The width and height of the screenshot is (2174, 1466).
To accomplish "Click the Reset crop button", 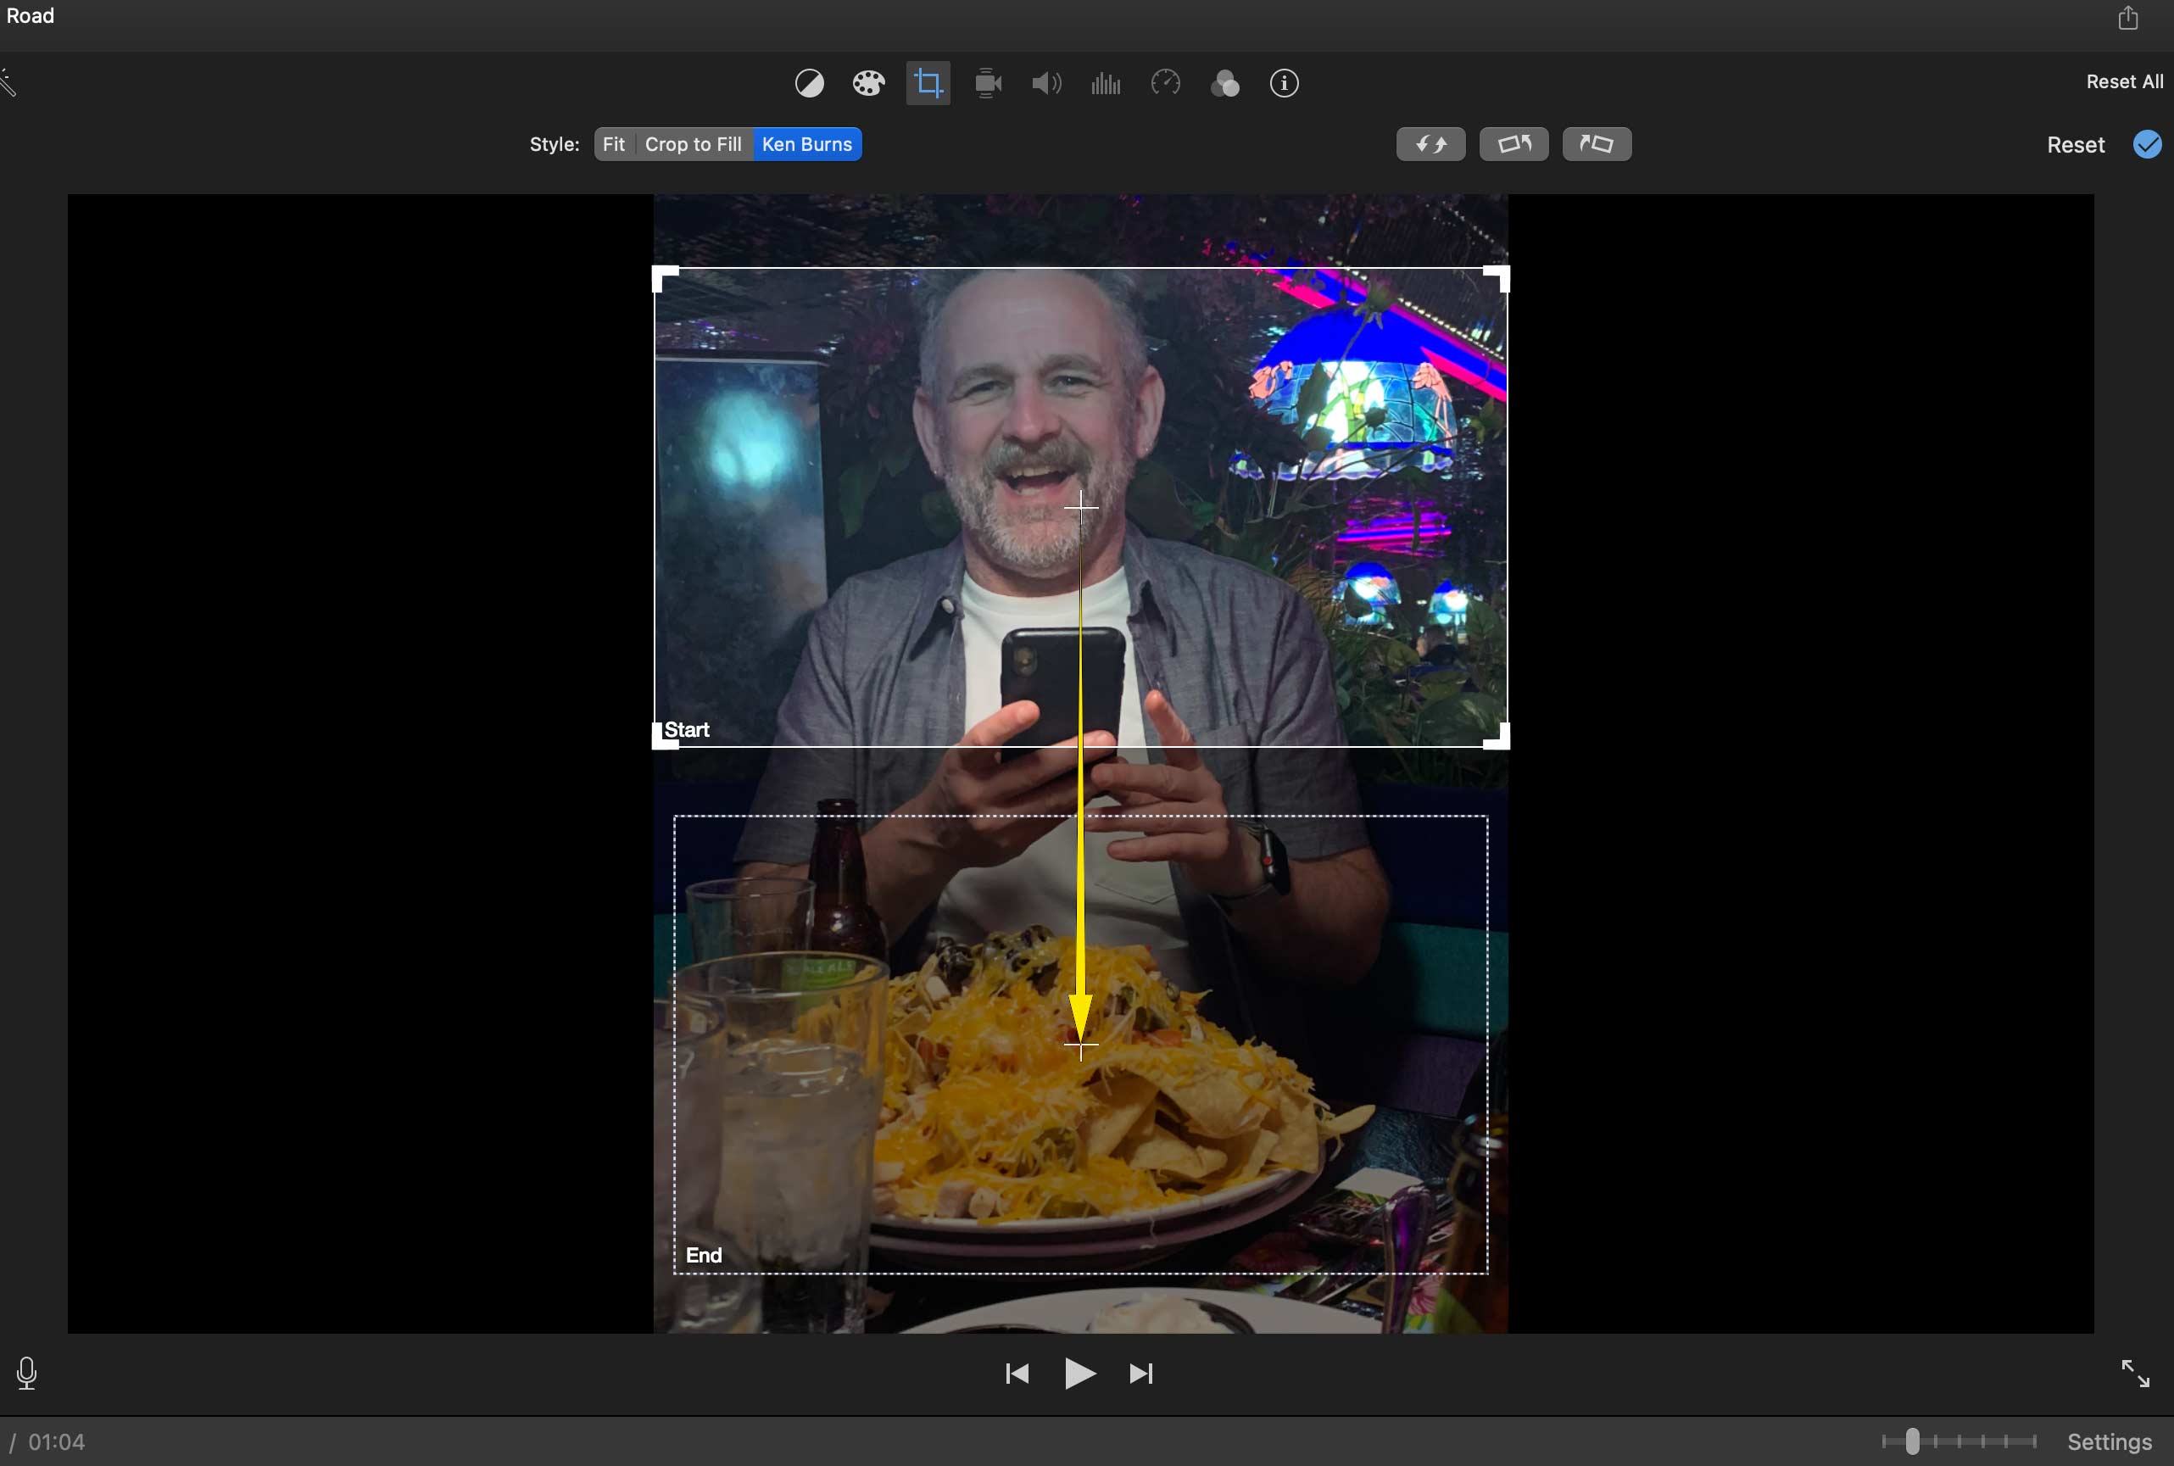I will (x=2075, y=145).
